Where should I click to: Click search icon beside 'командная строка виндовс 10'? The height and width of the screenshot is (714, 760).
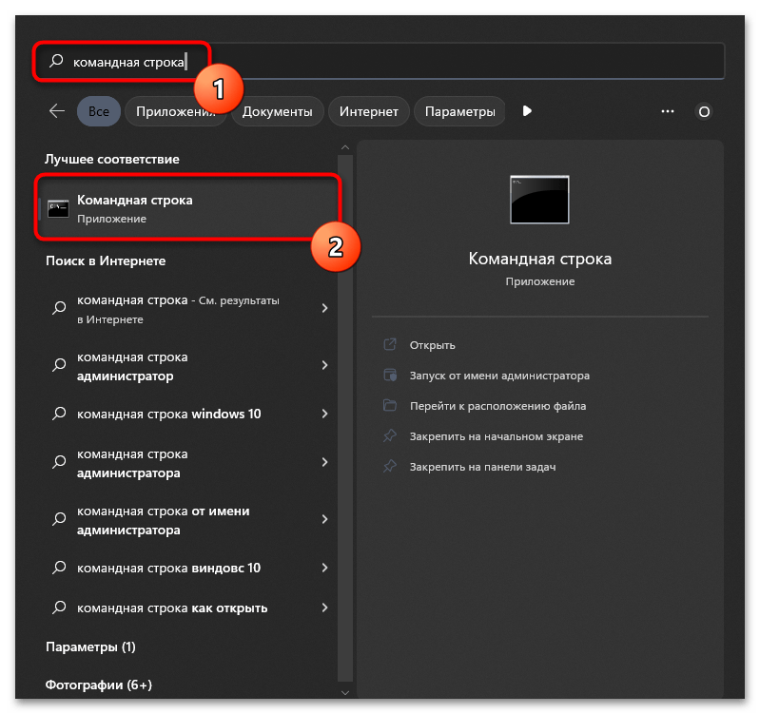coord(59,568)
